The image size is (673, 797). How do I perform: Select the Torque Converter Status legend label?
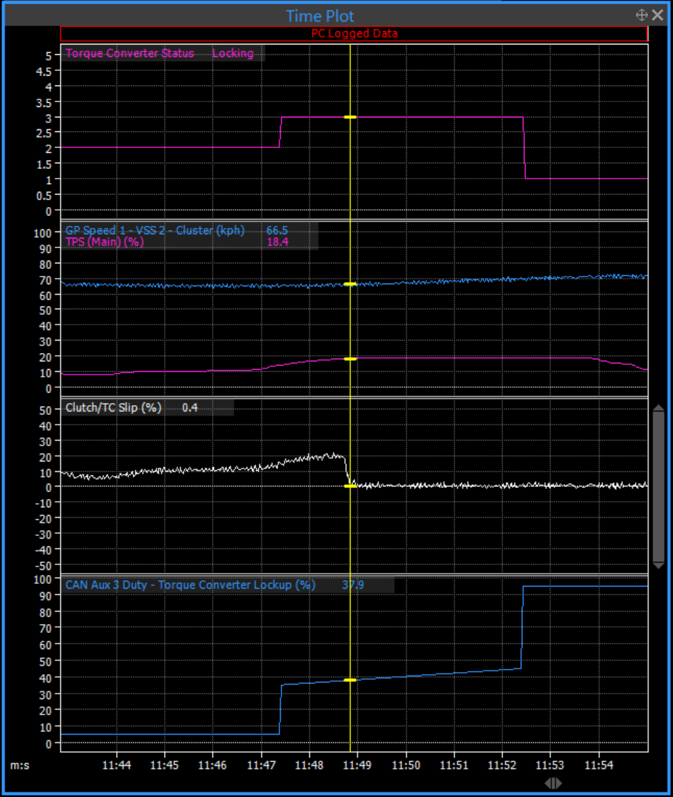click(130, 54)
